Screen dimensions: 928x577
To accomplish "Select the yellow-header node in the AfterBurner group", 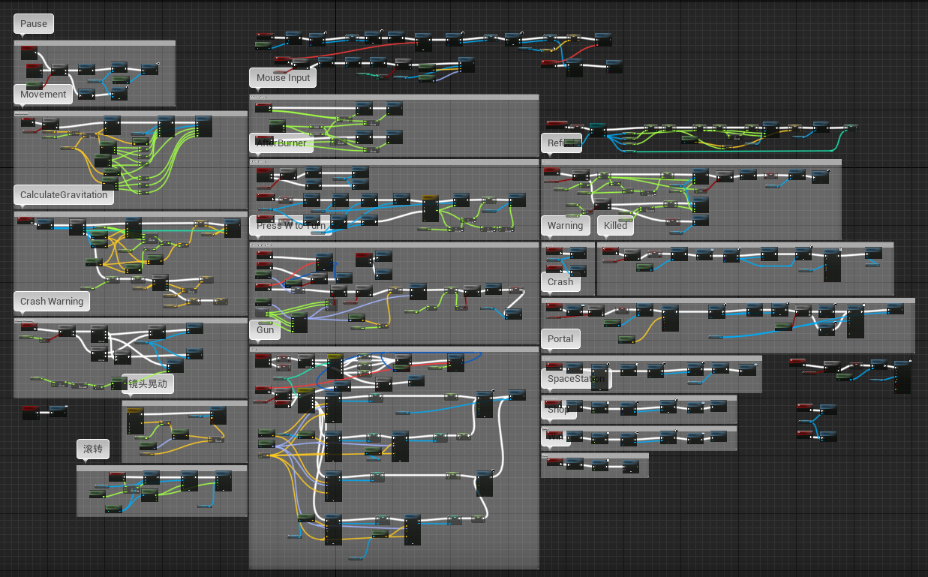I will pyautogui.click(x=431, y=208).
